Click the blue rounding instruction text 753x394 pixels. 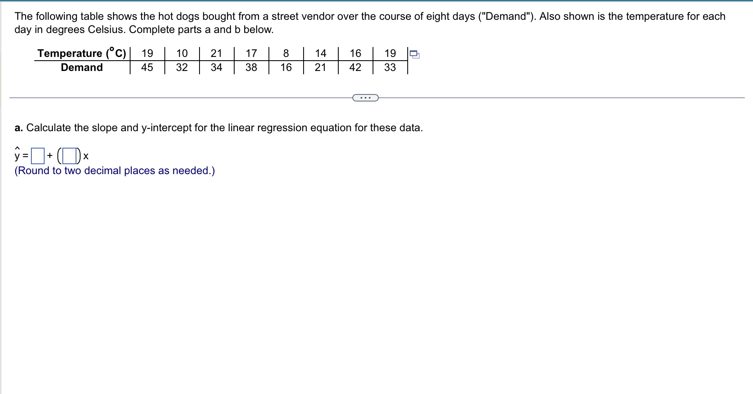[114, 170]
